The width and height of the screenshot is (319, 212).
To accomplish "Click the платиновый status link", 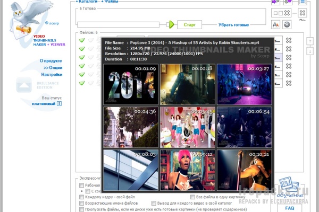I will click(44, 104).
